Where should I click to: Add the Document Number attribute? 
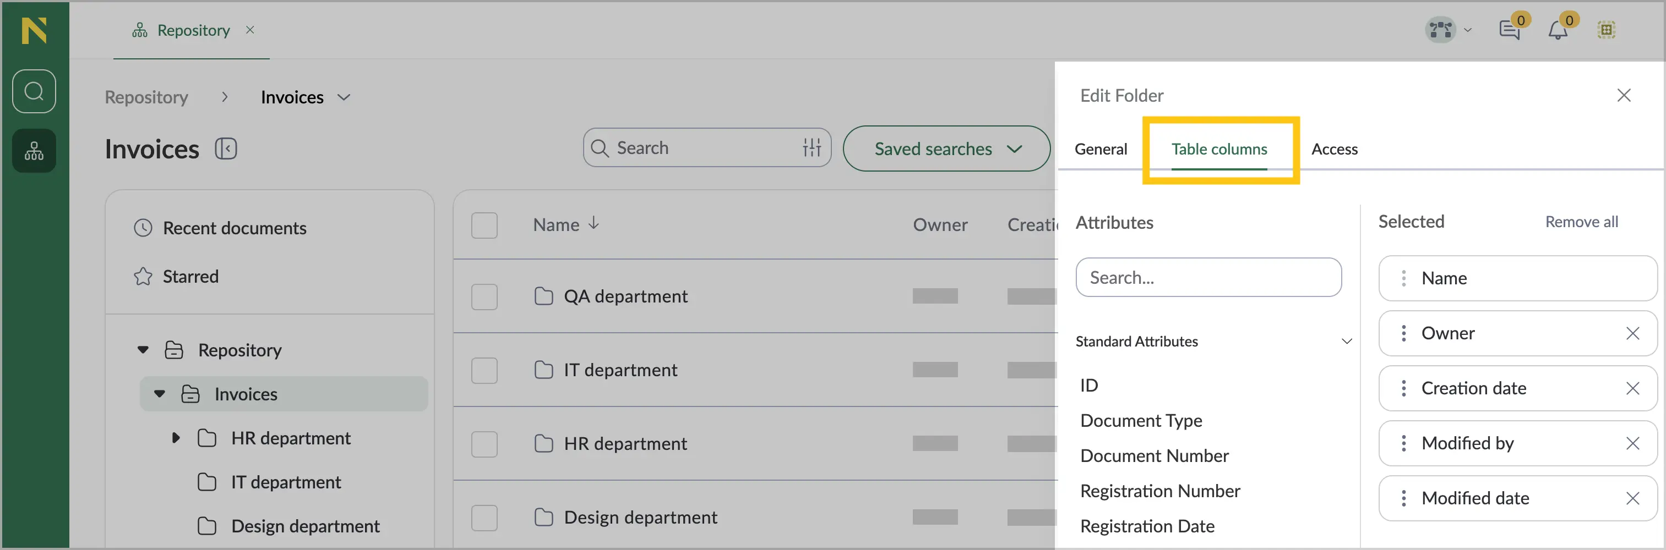click(1155, 455)
